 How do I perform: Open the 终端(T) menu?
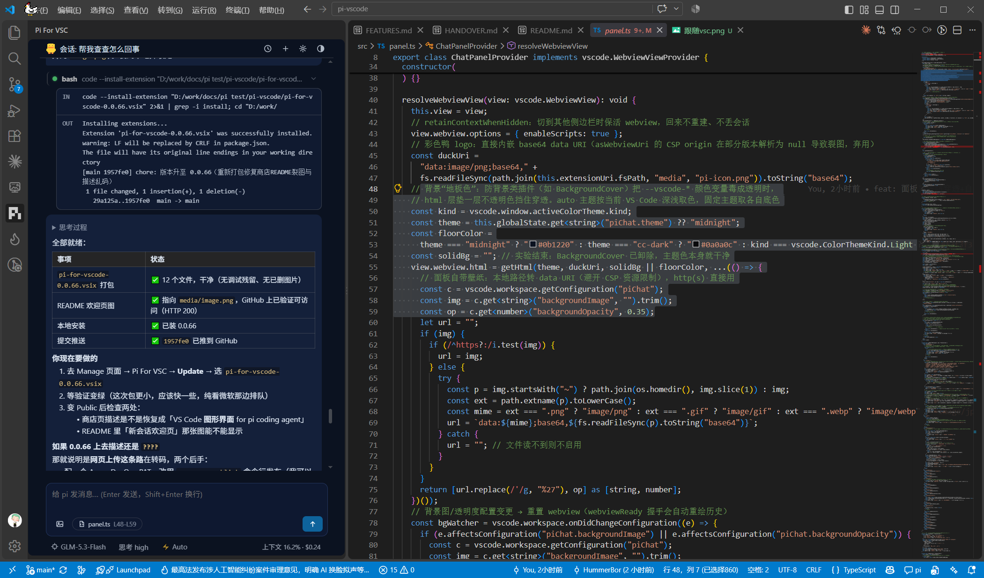click(237, 10)
